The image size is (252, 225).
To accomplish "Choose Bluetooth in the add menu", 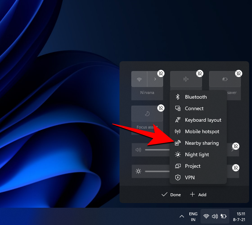I will [x=195, y=97].
